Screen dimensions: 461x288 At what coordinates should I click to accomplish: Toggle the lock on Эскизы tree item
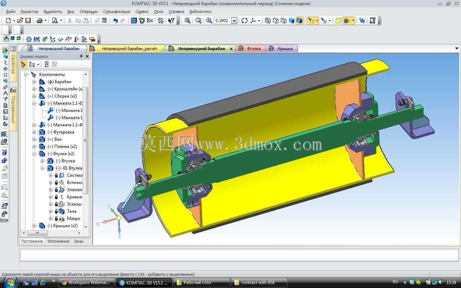coord(56,204)
